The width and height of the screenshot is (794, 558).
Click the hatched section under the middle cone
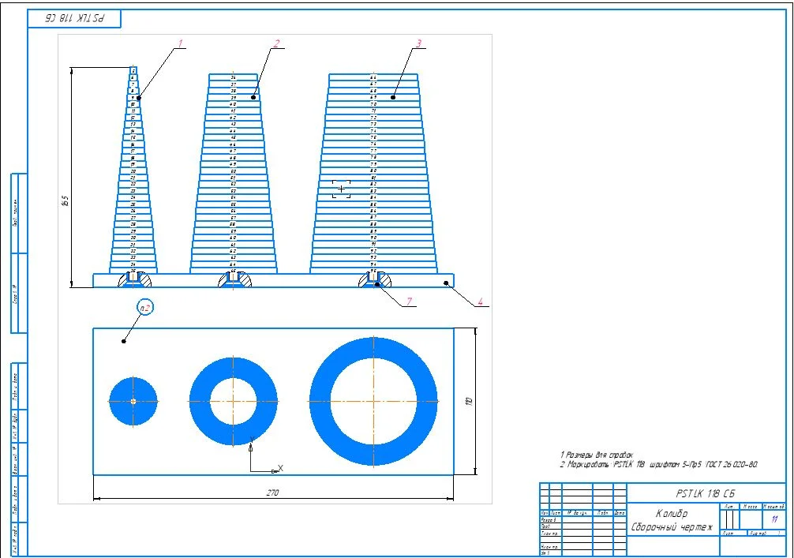point(242,279)
